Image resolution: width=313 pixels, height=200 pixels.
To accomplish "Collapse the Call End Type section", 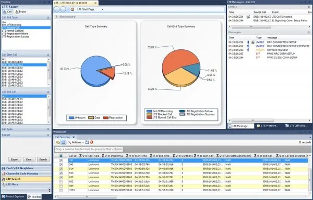I will tap(48, 18).
